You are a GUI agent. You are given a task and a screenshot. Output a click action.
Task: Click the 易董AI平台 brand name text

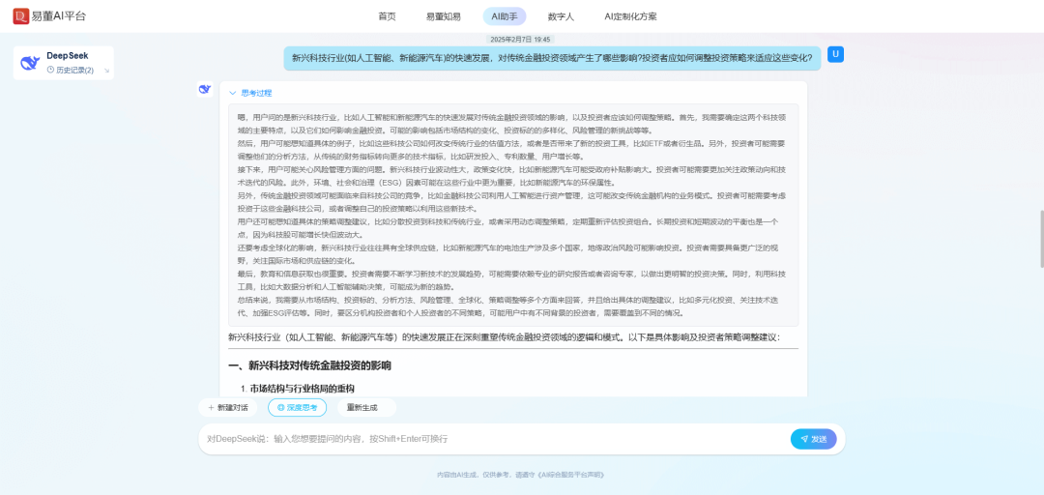tap(59, 16)
